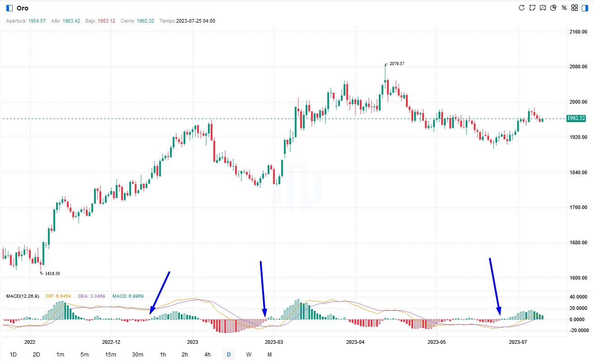Select the 30m interval
This screenshot has height=361, width=594.
point(137,355)
